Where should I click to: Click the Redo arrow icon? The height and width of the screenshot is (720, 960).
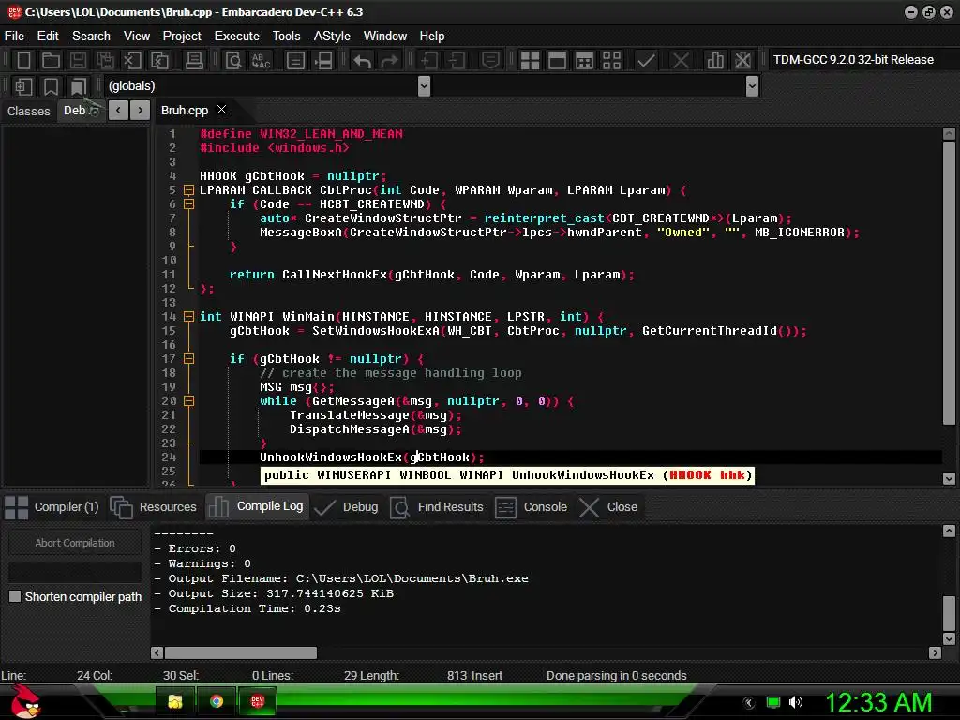[389, 61]
